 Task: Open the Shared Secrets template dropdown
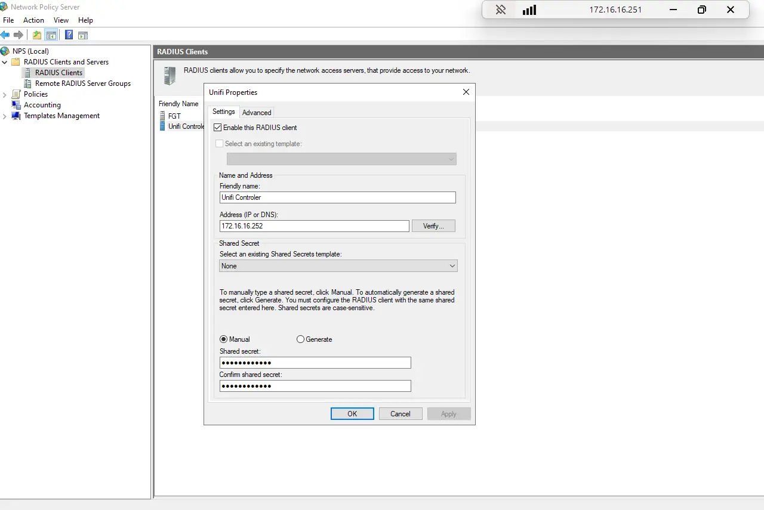pos(338,266)
